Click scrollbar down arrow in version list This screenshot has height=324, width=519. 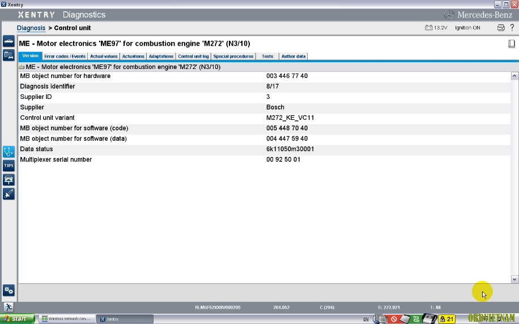(514, 279)
